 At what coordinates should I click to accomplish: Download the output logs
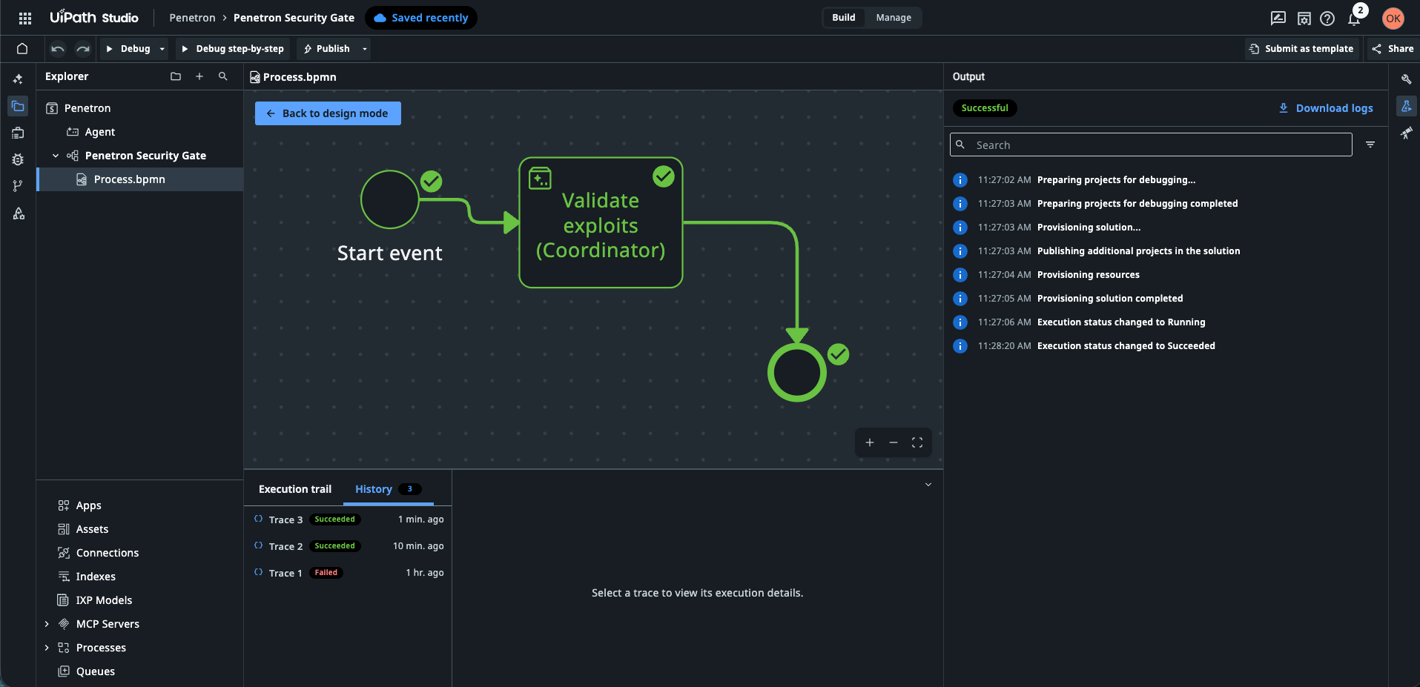pyautogui.click(x=1326, y=108)
